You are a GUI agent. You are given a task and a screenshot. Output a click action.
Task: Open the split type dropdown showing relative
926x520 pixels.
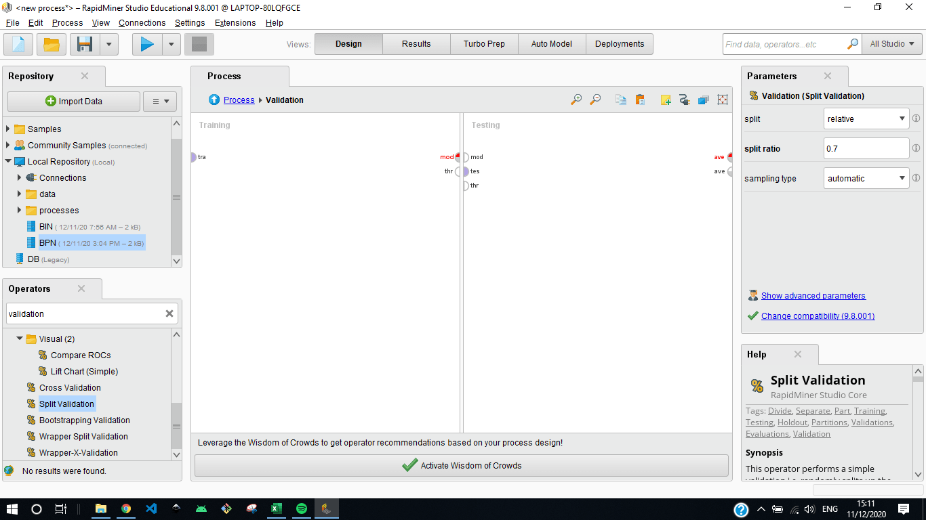pos(866,118)
